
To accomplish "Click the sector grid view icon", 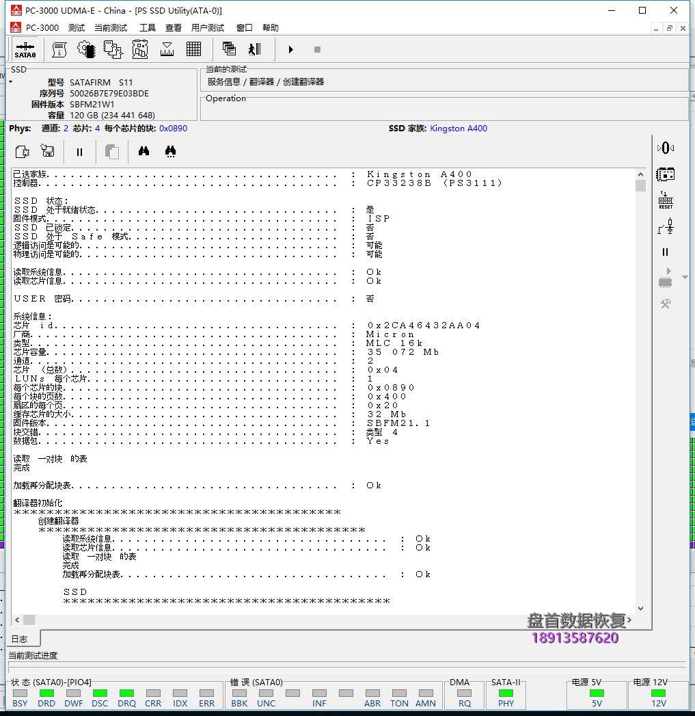I will coord(194,49).
